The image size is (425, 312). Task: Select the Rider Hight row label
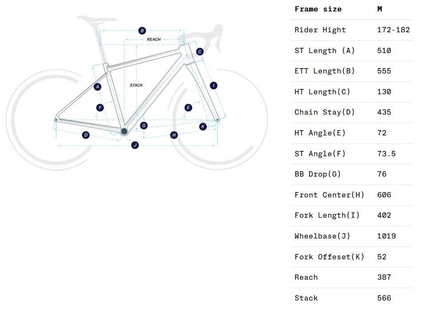(320, 30)
